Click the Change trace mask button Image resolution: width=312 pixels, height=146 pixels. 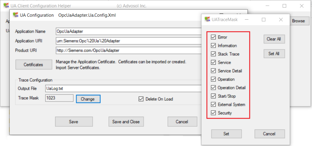[88, 99]
